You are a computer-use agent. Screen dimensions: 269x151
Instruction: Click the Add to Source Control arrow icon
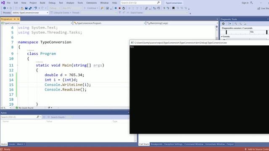pyautogui.click(x=245, y=149)
